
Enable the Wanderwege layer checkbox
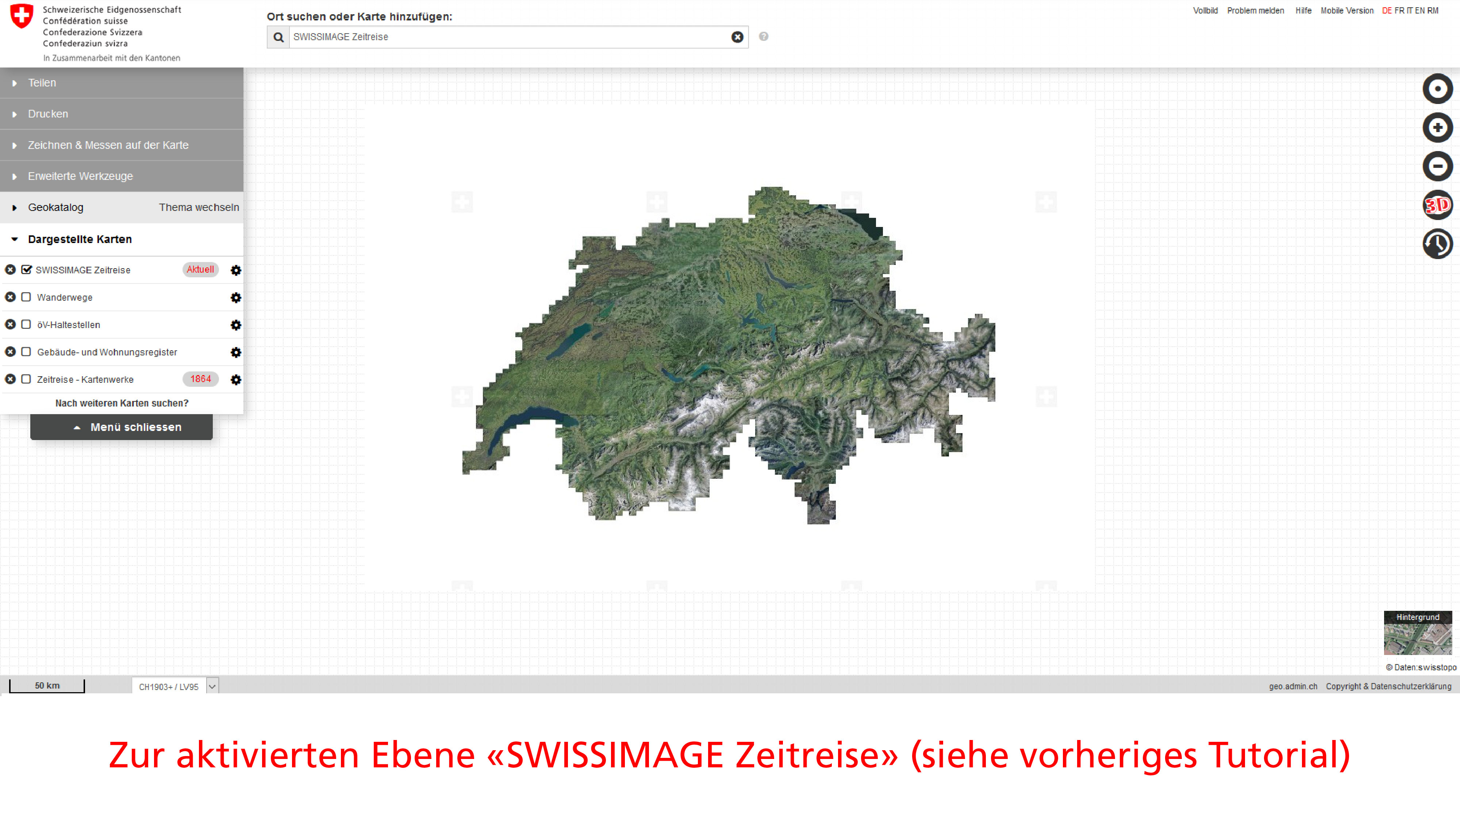click(x=26, y=297)
